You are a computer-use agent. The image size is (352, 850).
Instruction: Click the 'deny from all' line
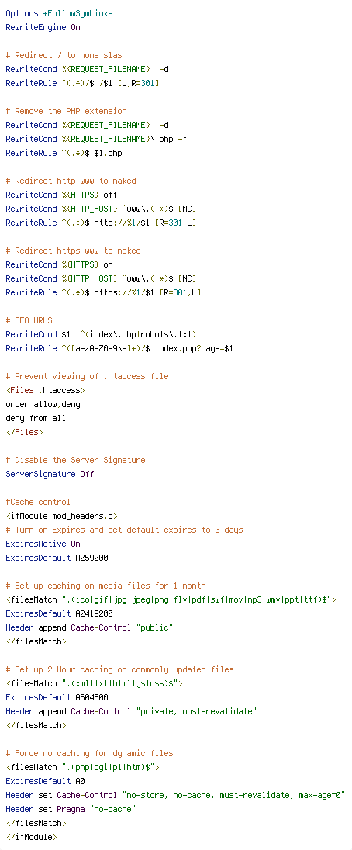point(36,419)
